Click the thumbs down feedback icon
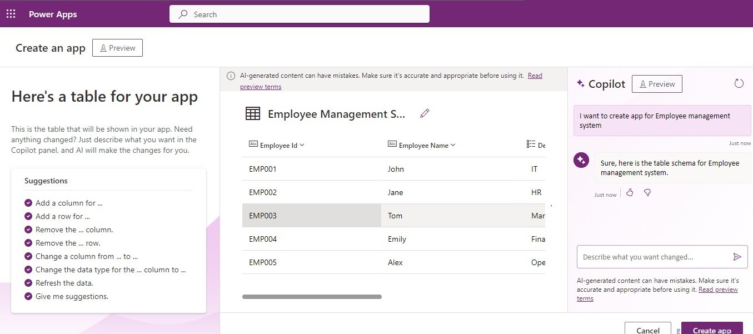 click(647, 193)
